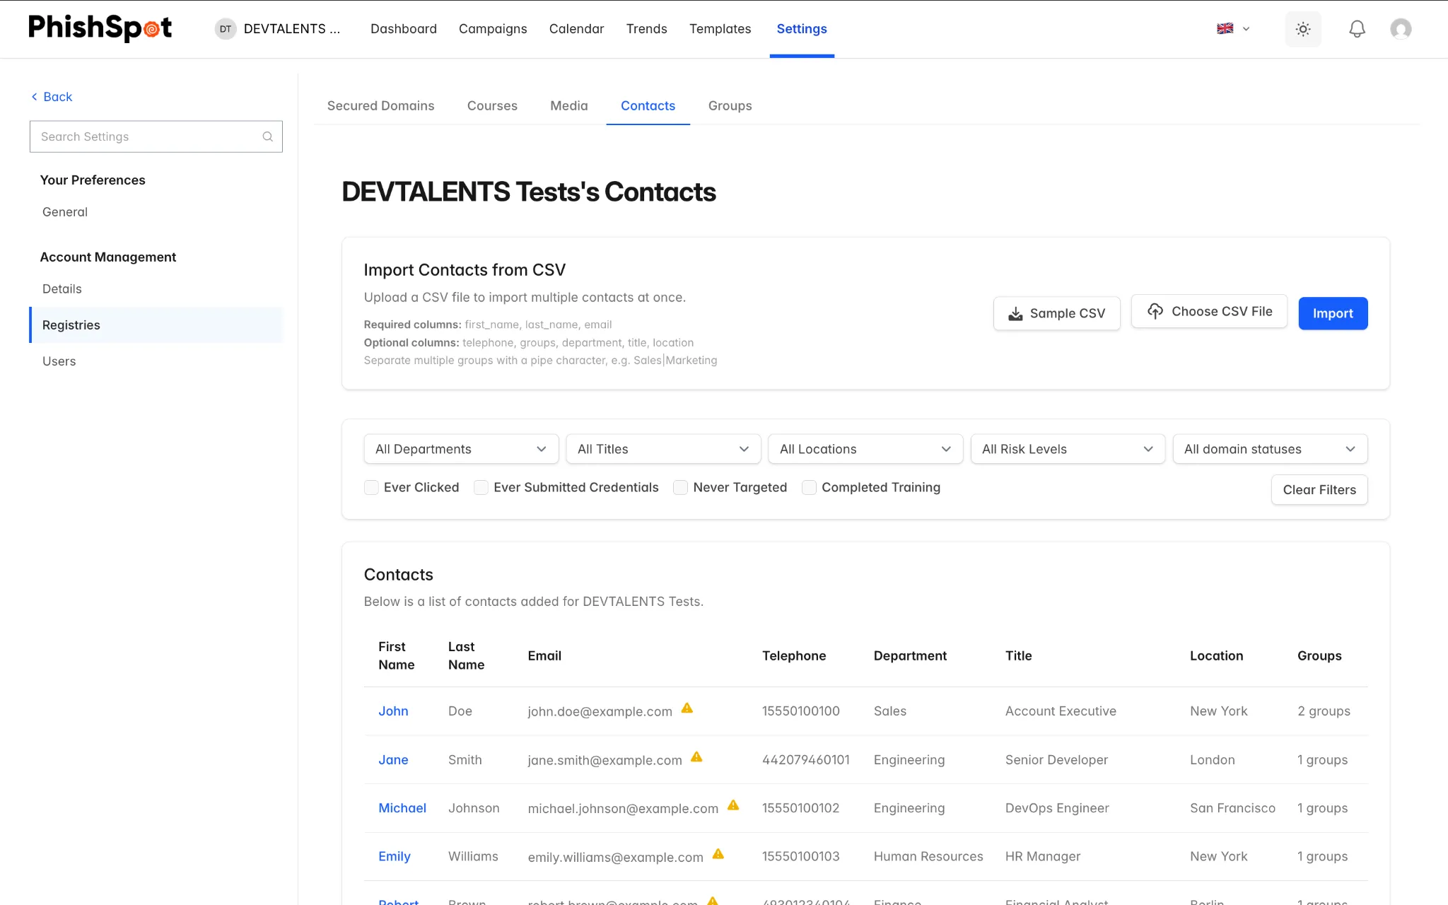Click the Sample CSV button
The height and width of the screenshot is (905, 1448).
click(1056, 313)
